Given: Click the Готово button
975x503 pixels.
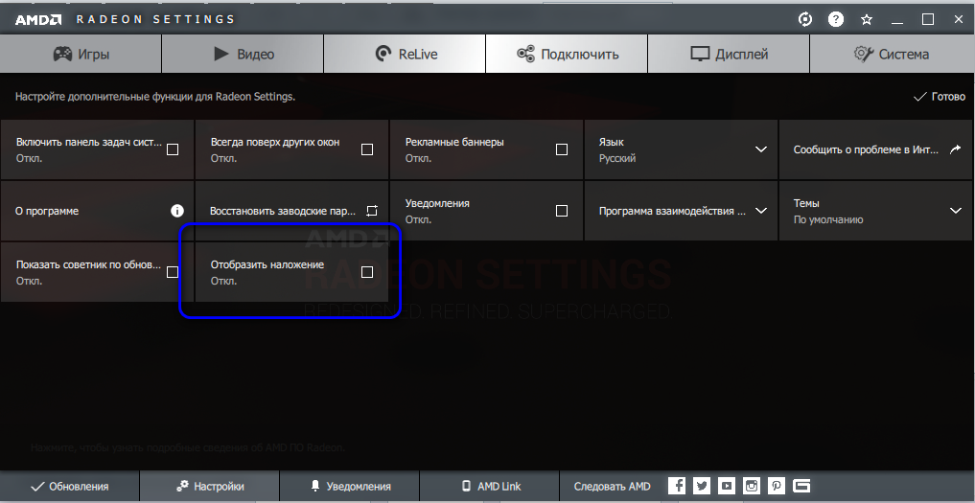Looking at the screenshot, I should (x=939, y=97).
